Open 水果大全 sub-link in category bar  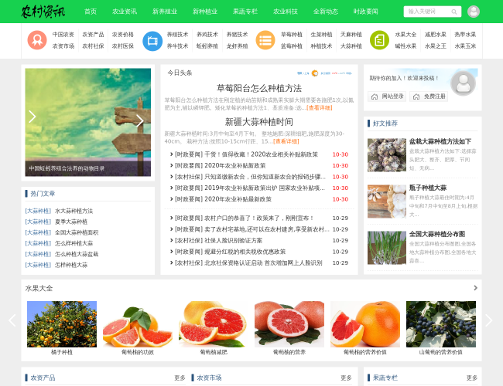(405, 35)
